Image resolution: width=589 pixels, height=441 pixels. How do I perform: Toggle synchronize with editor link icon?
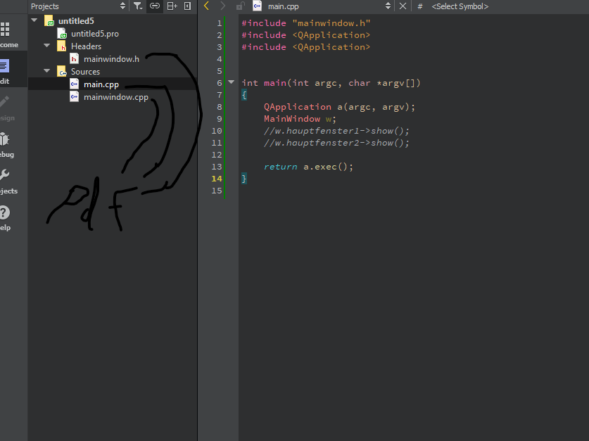coord(155,6)
